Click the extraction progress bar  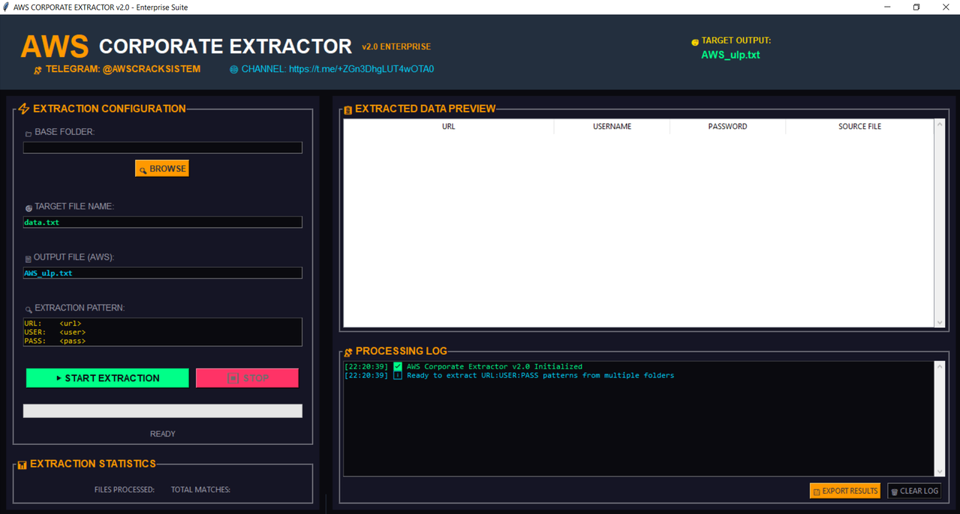pyautogui.click(x=163, y=410)
